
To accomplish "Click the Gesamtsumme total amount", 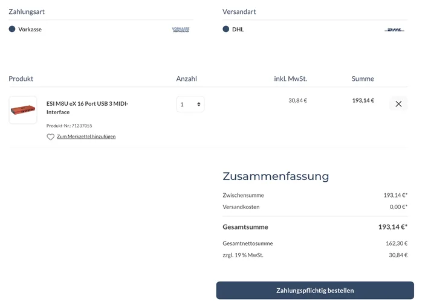I will (x=392, y=227).
